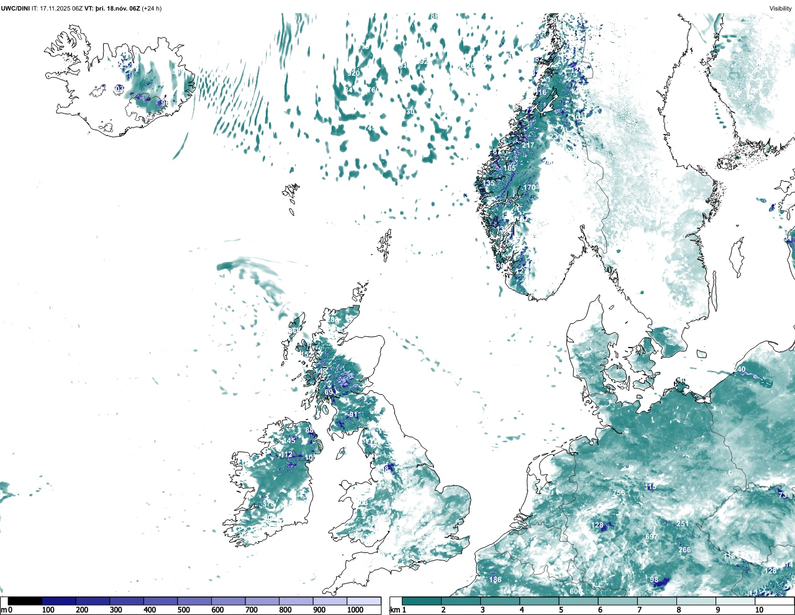Click the '115' value on the map
Viewport: 795px width, 615px height.
[650, 487]
